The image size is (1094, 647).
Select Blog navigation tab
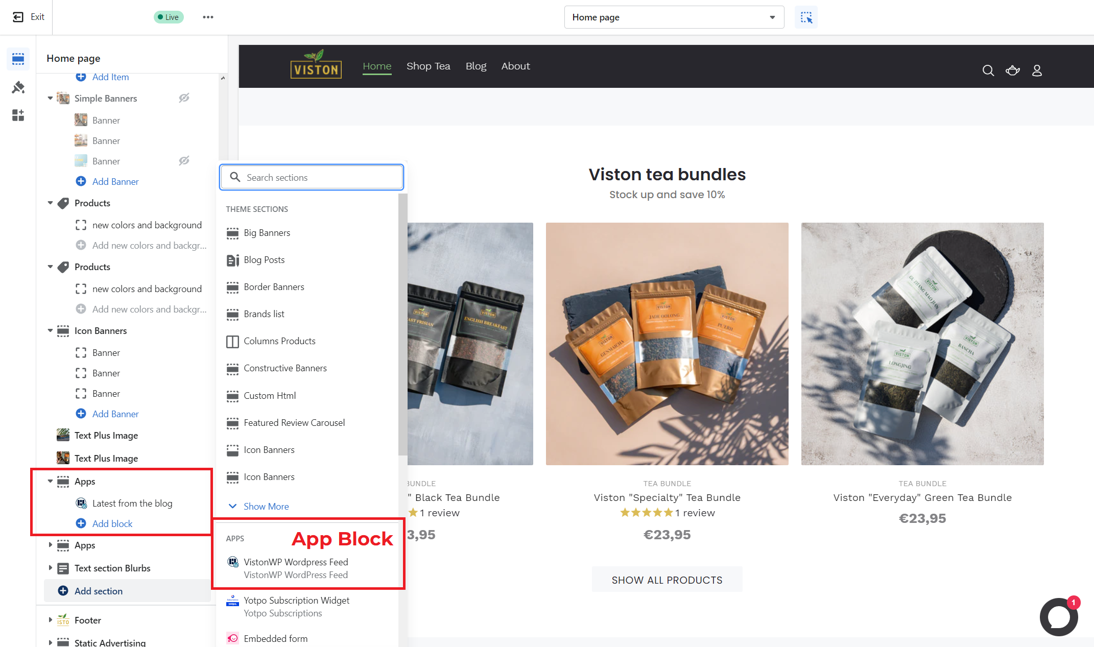point(474,65)
